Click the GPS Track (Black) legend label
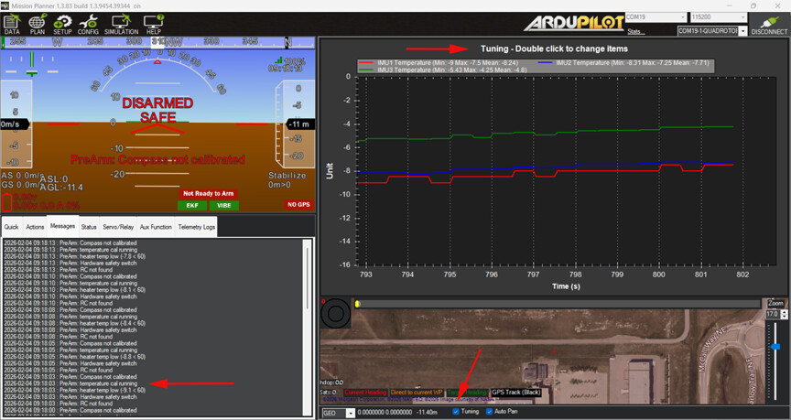Screen dimensions: 791x420 tap(516, 393)
